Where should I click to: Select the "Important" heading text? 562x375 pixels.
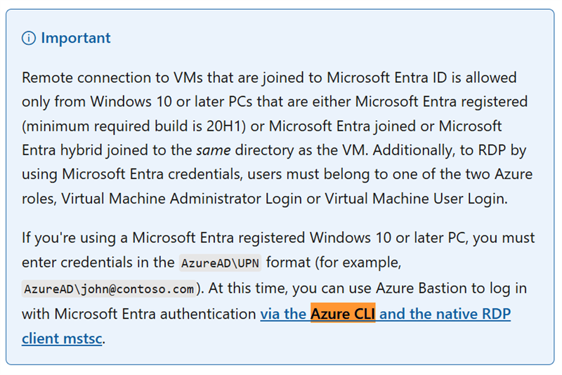click(x=76, y=38)
